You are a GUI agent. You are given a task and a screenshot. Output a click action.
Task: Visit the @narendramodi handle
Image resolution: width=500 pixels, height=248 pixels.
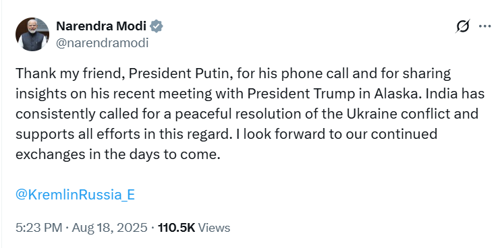coord(102,43)
